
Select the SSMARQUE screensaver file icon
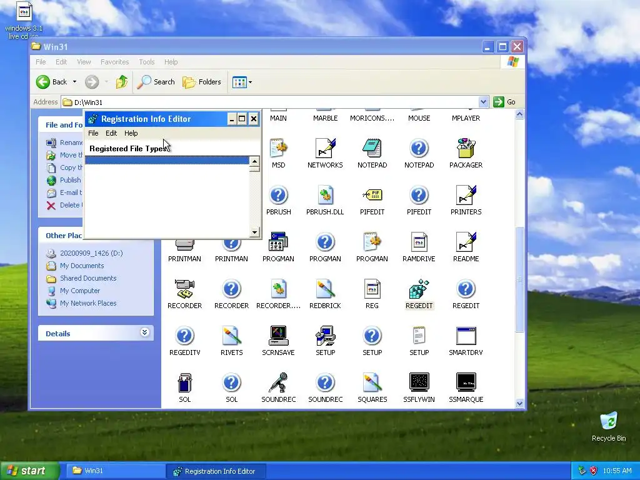[x=466, y=383]
